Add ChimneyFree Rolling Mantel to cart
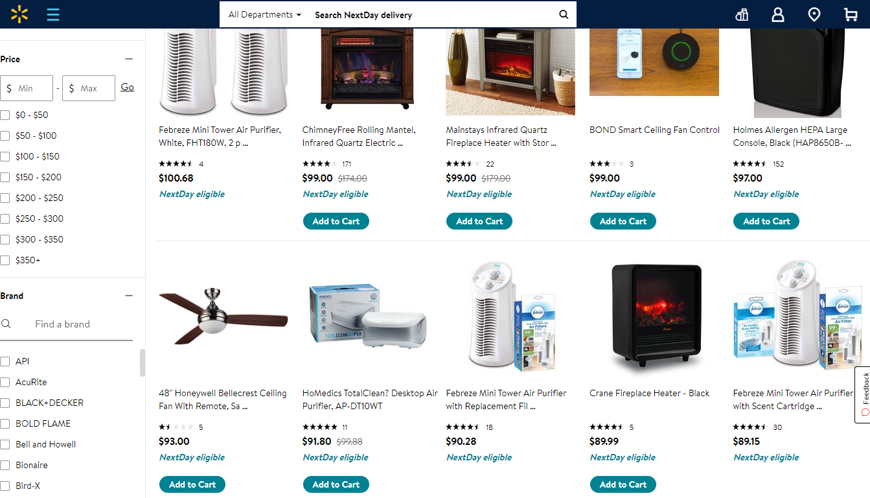 (336, 221)
